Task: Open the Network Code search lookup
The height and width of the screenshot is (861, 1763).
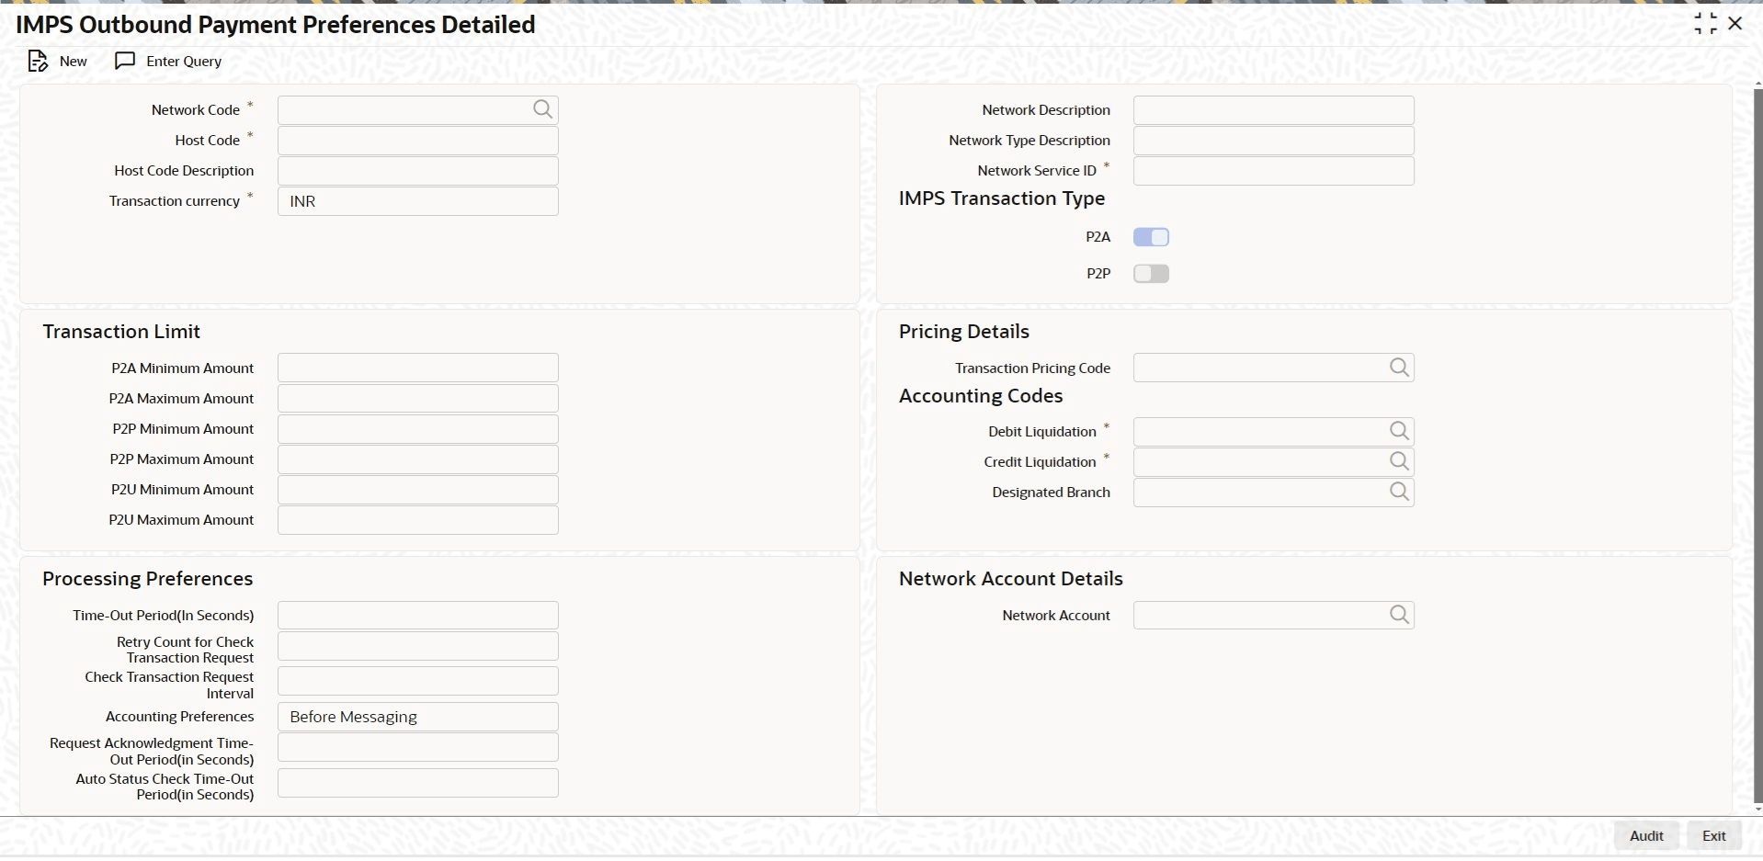Action: [x=543, y=109]
